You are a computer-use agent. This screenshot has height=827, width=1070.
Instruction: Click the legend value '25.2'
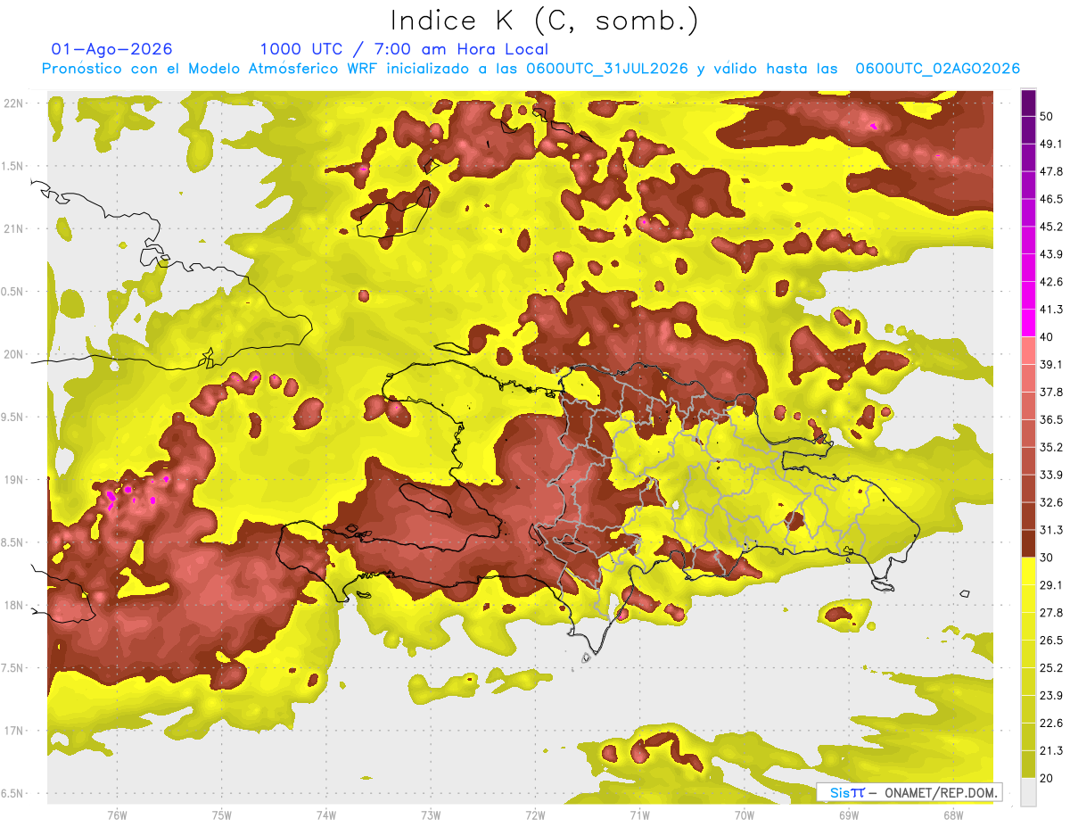coord(1050,668)
